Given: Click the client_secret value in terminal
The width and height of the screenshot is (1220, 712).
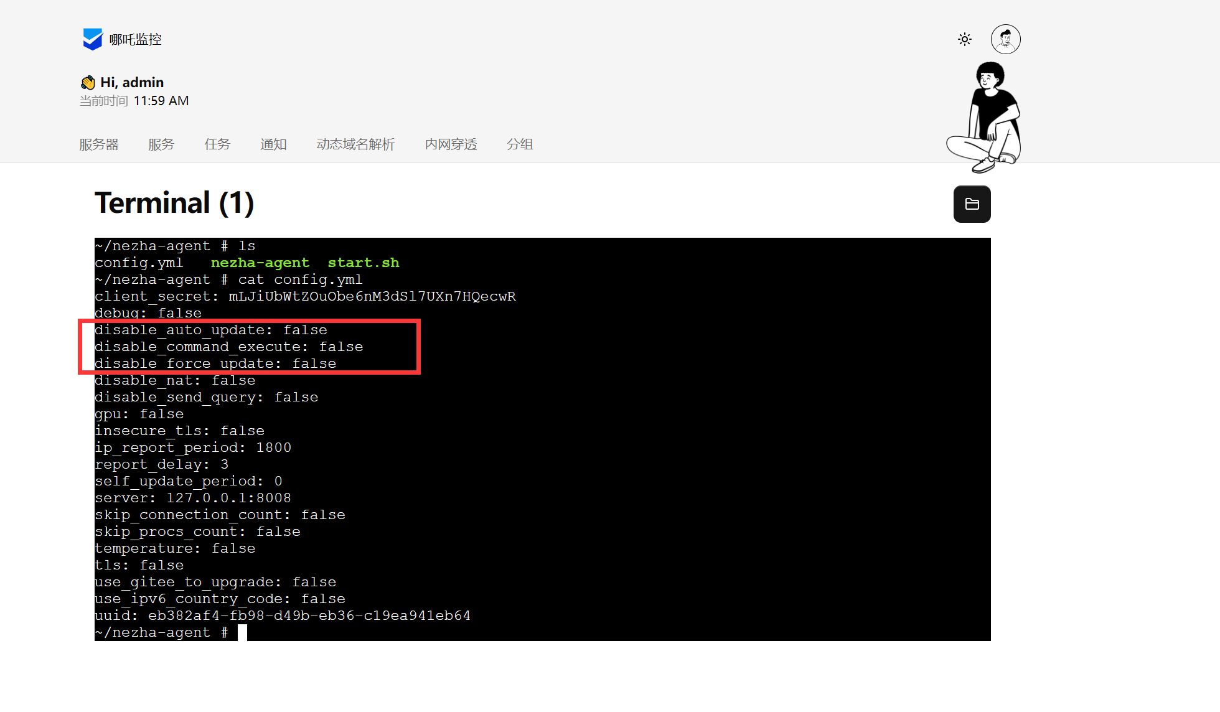Looking at the screenshot, I should [372, 296].
